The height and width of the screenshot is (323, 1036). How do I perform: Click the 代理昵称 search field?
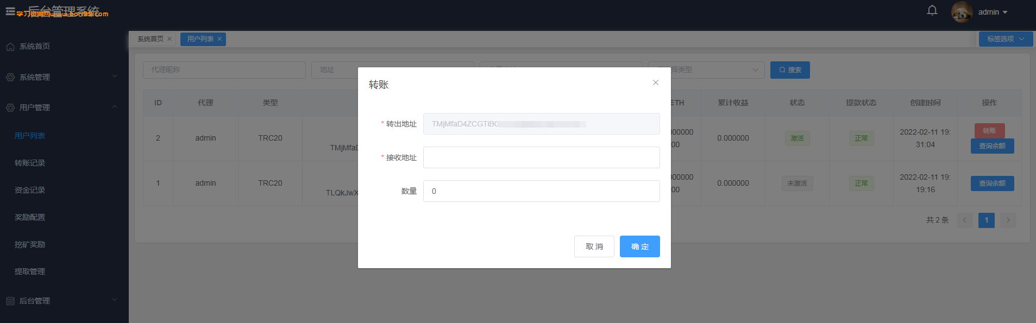[224, 70]
